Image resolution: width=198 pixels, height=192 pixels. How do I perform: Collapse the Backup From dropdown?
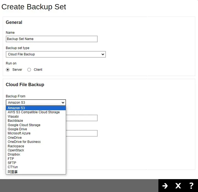point(36,103)
